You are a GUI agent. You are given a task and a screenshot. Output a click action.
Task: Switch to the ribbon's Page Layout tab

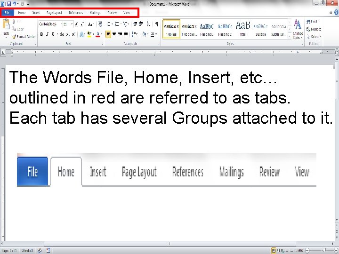pyautogui.click(x=54, y=13)
